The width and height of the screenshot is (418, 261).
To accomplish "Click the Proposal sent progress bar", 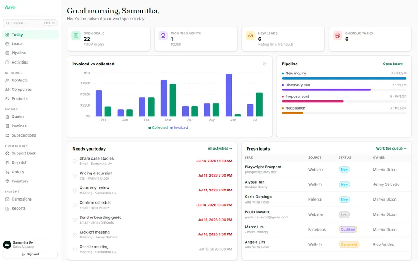I will [x=344, y=101].
